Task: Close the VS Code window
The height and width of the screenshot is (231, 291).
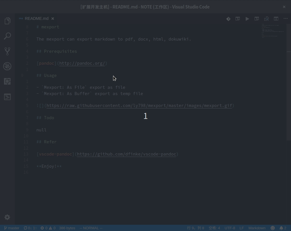Action: click(284, 7)
